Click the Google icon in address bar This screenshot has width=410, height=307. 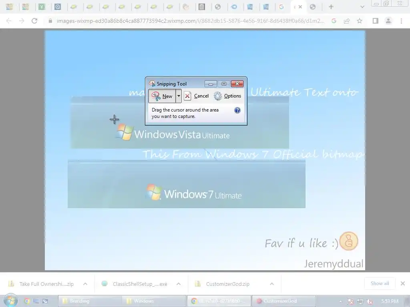click(334, 21)
